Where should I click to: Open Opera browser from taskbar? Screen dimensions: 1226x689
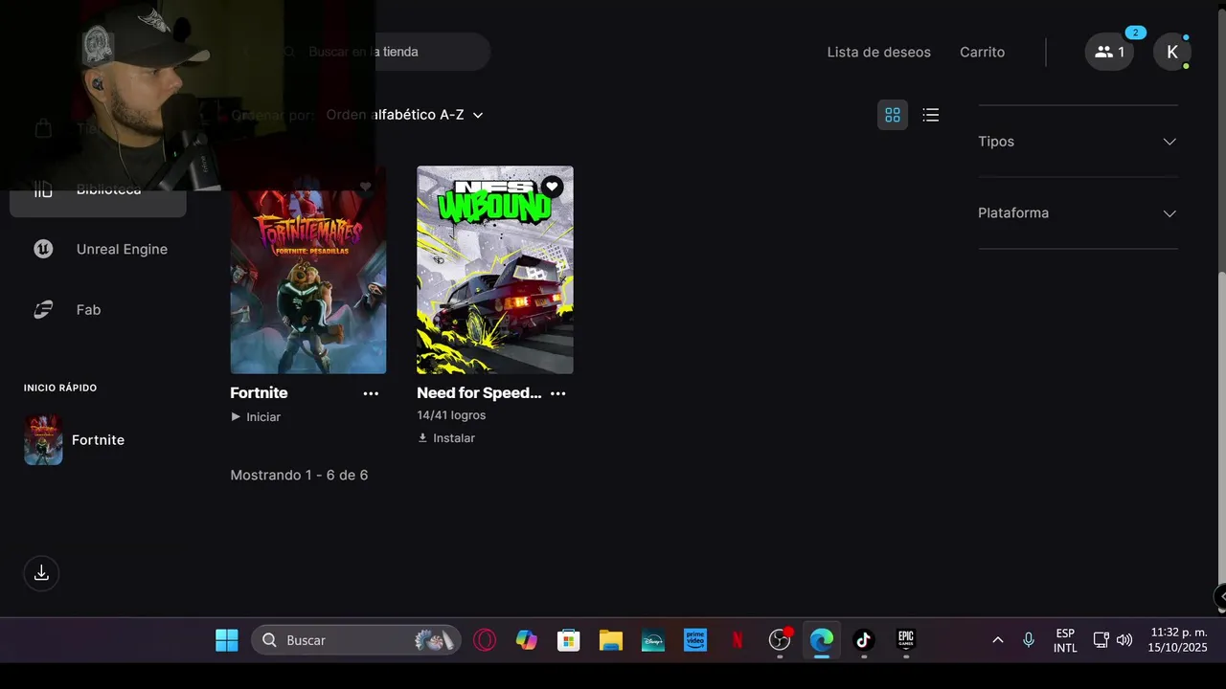pyautogui.click(x=485, y=640)
